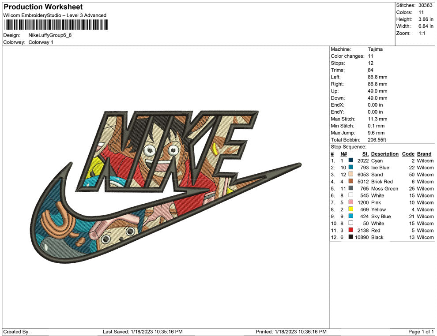This screenshot has width=437, height=336.
Task: Click the design name 'NikeLuffyGroup6_8'
Action: click(50, 35)
